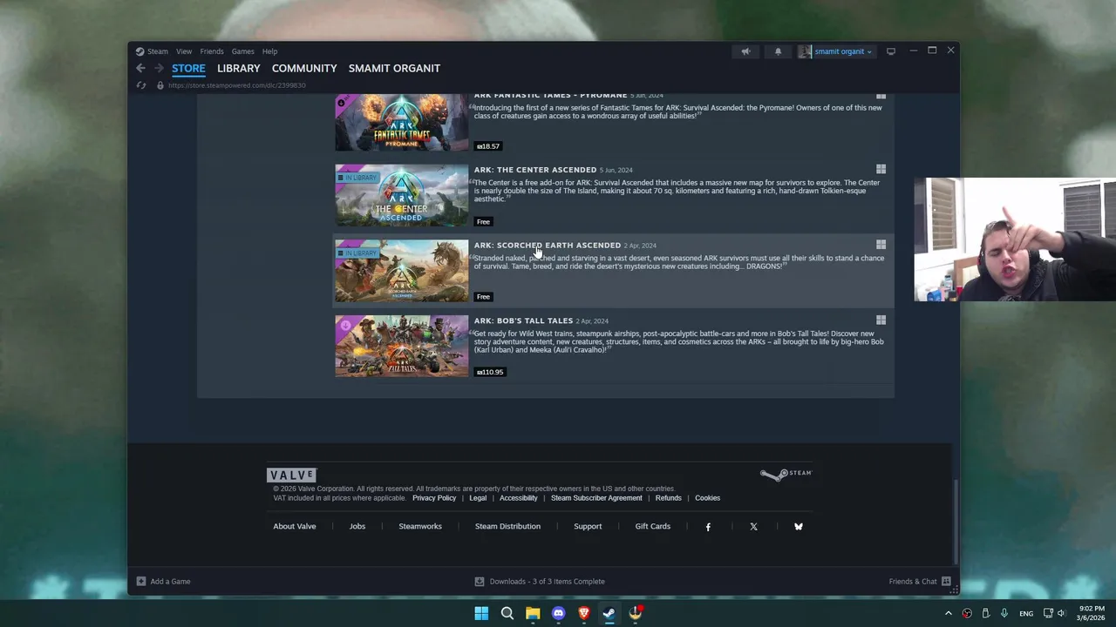Viewport: 1116px width, 627px height.
Task: Open the Steam Distribution footer link
Action: 507,526
